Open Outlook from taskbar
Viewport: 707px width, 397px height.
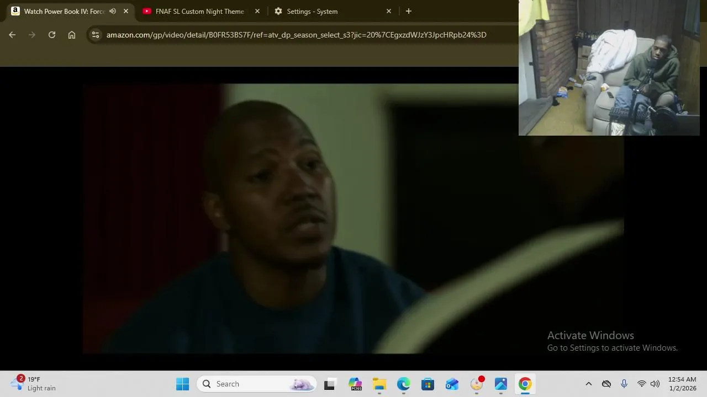pos(452,384)
